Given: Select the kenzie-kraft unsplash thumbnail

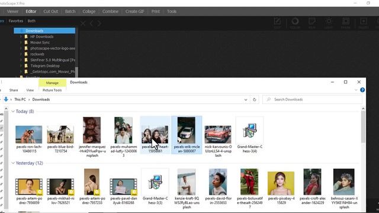Looking at the screenshot, I should (187, 182).
